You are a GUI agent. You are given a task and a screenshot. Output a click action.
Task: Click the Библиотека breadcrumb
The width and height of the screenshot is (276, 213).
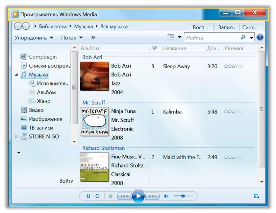(x=53, y=26)
